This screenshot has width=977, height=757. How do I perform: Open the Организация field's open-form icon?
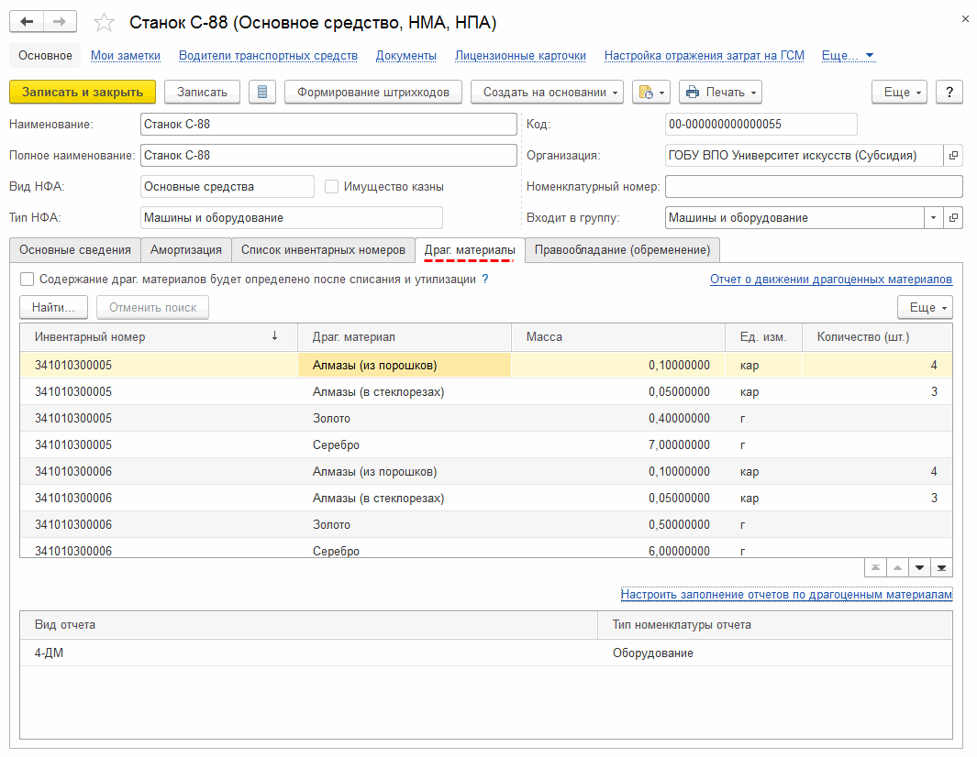[x=953, y=156]
